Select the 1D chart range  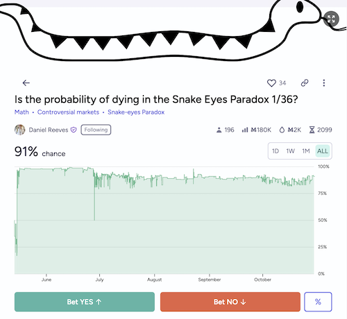click(x=276, y=151)
